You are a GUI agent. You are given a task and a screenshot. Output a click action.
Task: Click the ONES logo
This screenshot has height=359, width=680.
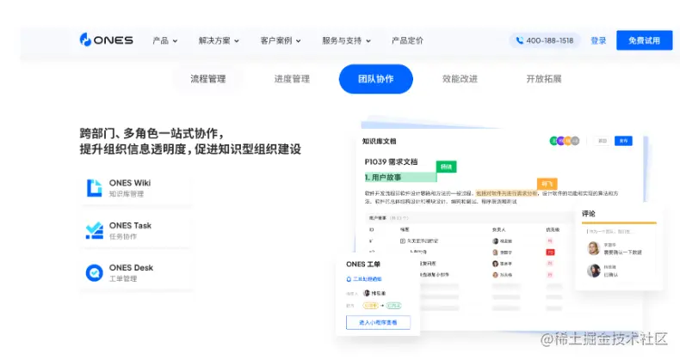pos(106,40)
